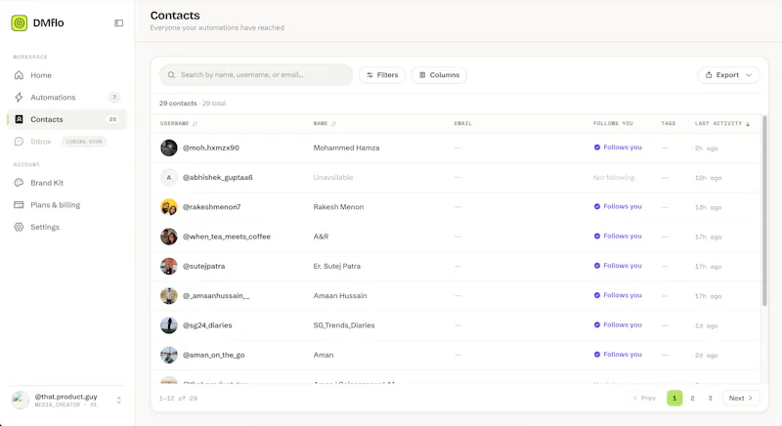Open Settings from the sidebar
The height and width of the screenshot is (426, 782).
66,227
